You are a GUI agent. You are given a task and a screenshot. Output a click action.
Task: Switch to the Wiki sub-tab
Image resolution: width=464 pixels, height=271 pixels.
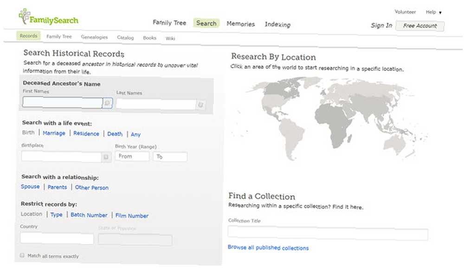170,39
